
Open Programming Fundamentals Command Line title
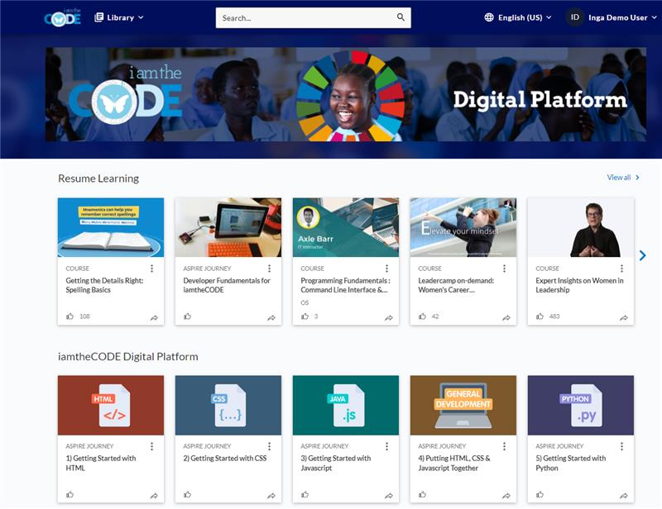(345, 285)
